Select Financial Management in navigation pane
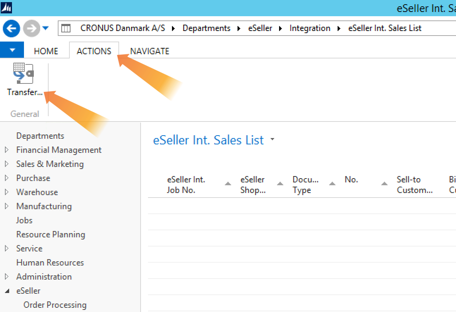The image size is (456, 312). [59, 150]
